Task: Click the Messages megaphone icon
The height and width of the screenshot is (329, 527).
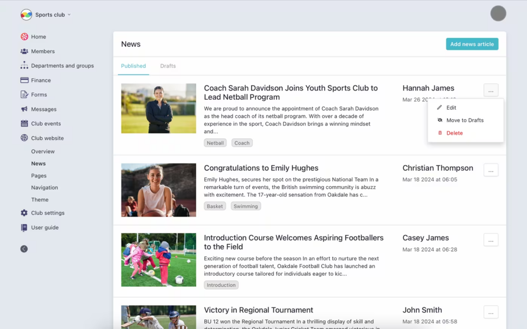Action: click(x=24, y=109)
